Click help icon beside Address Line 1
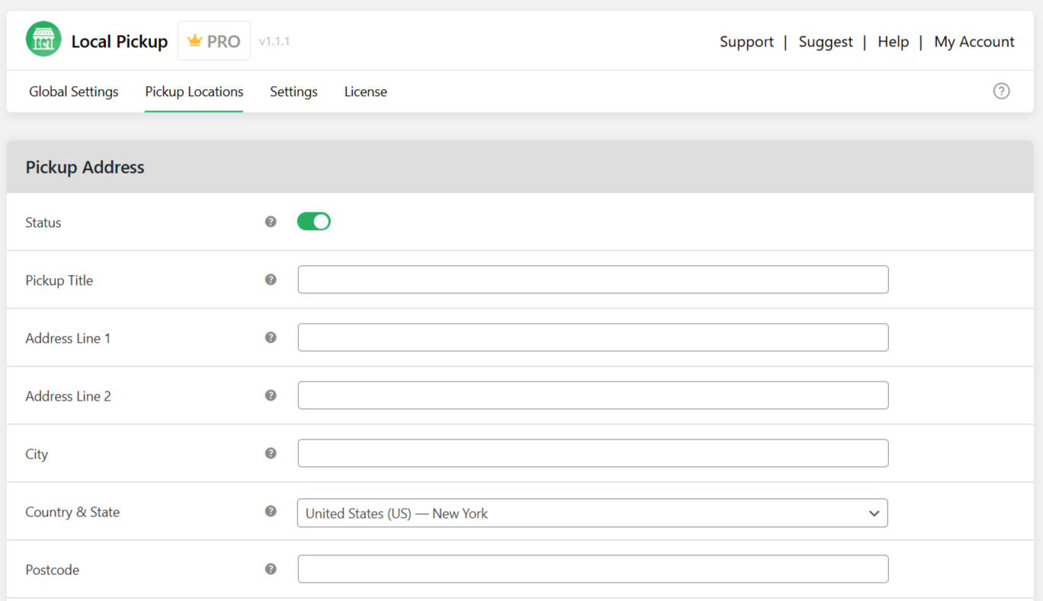Viewport: 1043px width, 601px height. click(271, 337)
